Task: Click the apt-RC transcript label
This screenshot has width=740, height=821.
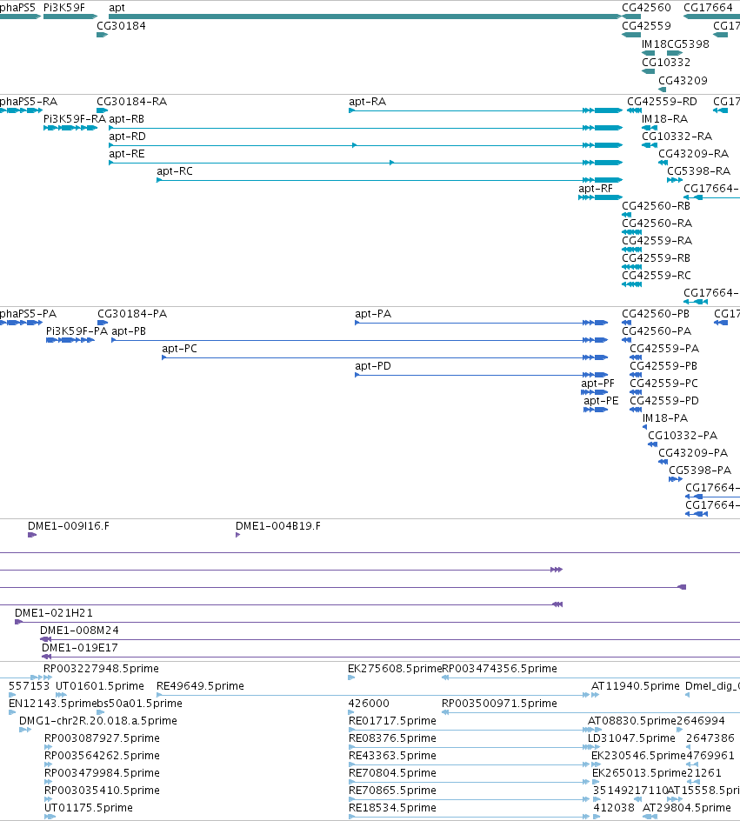Action: click(175, 170)
